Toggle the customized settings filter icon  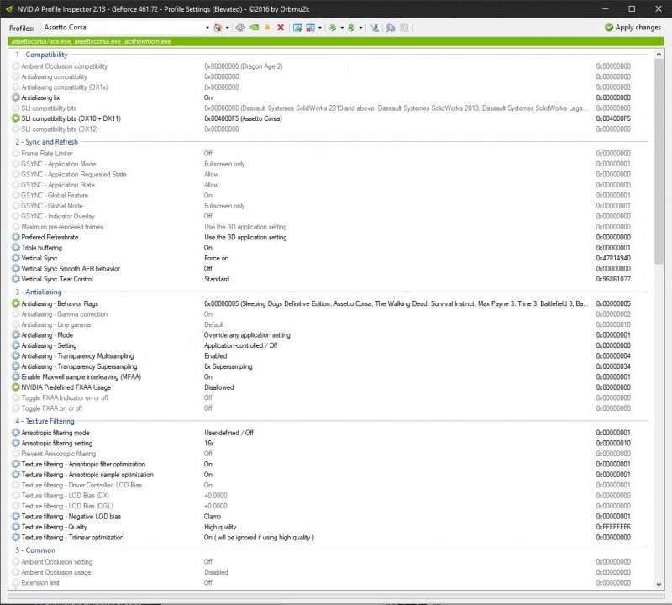tap(374, 28)
